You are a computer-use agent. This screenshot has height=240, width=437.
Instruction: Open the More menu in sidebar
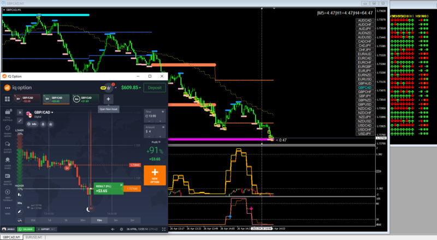[8, 210]
